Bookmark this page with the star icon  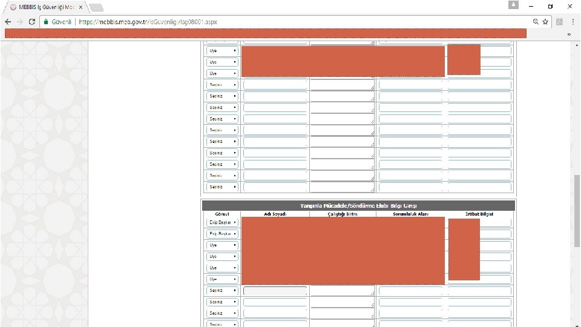click(545, 22)
